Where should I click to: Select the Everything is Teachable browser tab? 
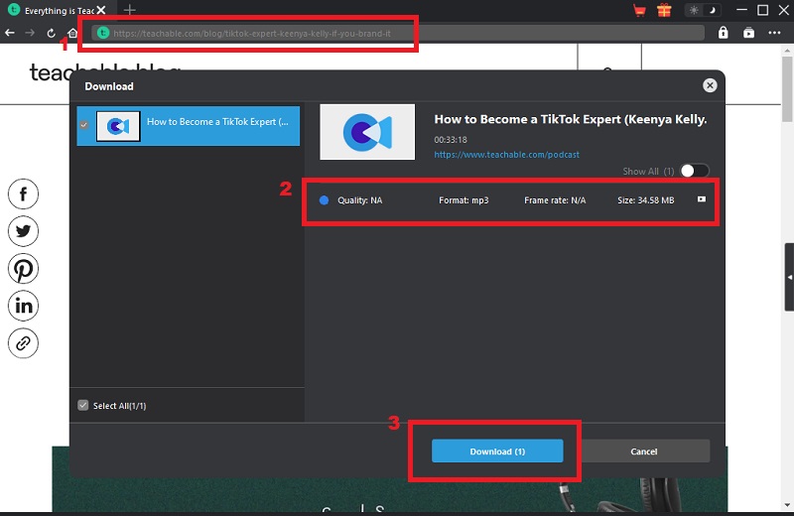(x=58, y=10)
